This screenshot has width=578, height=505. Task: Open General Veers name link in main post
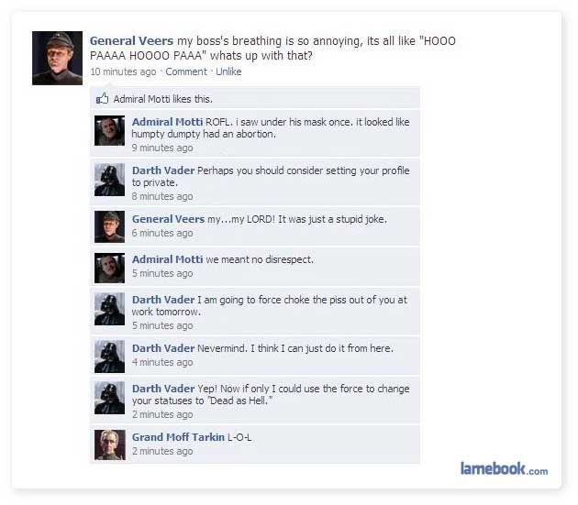click(x=131, y=41)
